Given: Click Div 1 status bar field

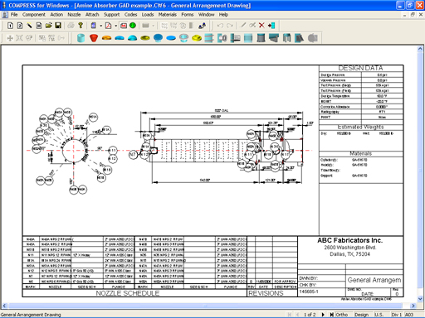Looking at the screenshot, I should pos(397,315).
